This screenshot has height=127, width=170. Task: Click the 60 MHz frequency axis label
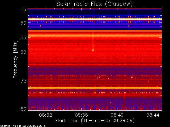tap(23, 52)
